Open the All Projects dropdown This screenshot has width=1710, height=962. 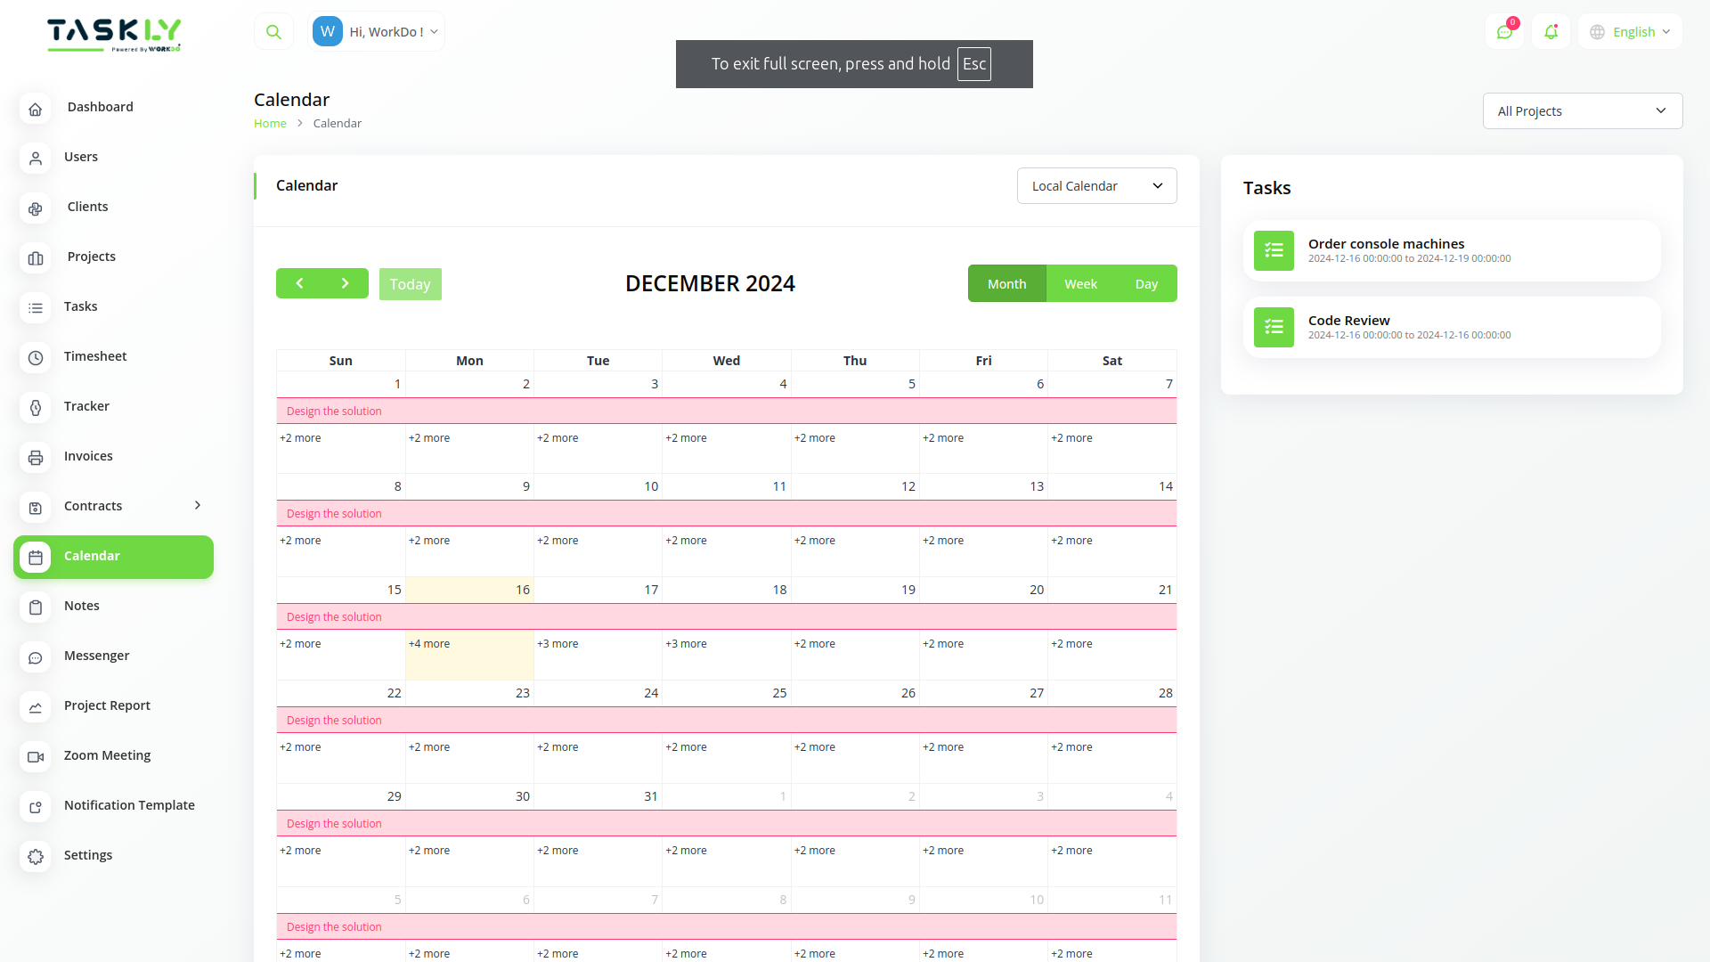pyautogui.click(x=1582, y=110)
